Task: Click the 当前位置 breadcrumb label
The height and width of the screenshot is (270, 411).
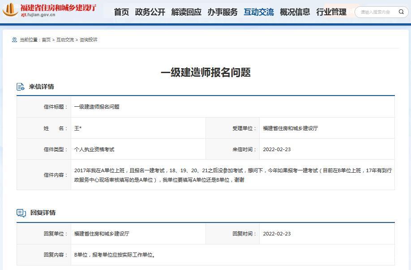Action: (30, 39)
